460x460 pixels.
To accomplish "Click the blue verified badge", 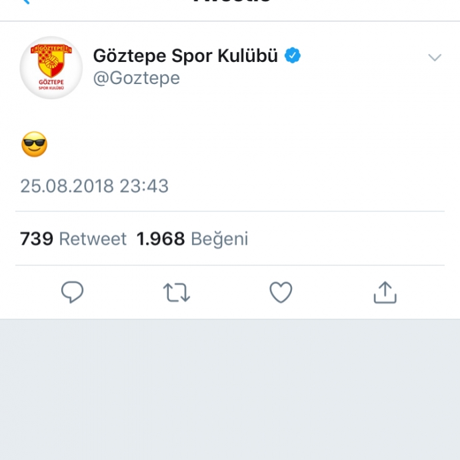I will click(x=293, y=55).
